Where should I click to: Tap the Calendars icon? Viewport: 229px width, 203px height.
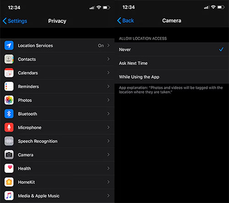point(9,73)
